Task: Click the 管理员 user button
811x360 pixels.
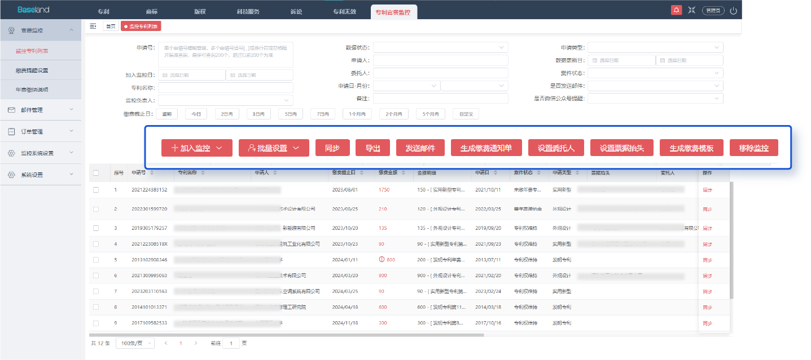Action: coord(713,10)
